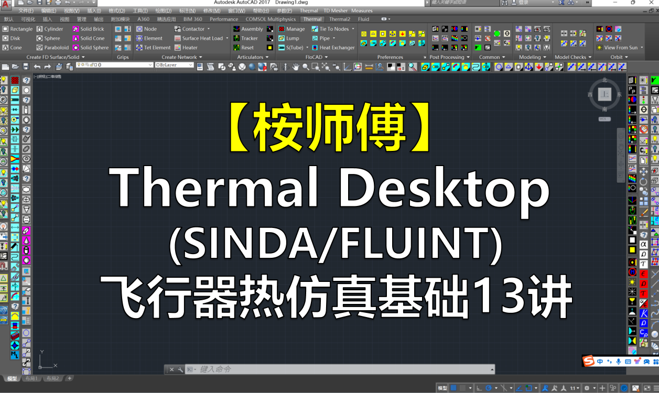This screenshot has width=659, height=393.
Task: Toggle grid display in status bar
Action: coord(454,388)
